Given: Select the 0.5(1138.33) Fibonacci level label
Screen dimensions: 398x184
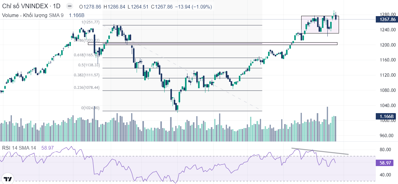Looking at the screenshot, I should point(89,65).
